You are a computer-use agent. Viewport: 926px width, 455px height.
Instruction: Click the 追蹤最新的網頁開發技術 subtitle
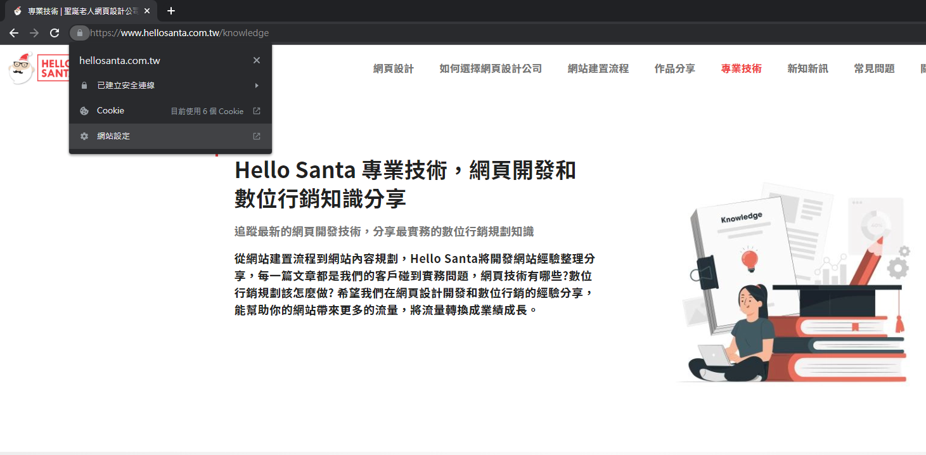point(384,231)
